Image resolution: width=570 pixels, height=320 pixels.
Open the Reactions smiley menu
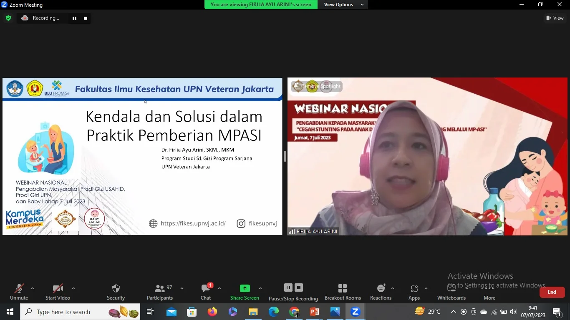(381, 292)
